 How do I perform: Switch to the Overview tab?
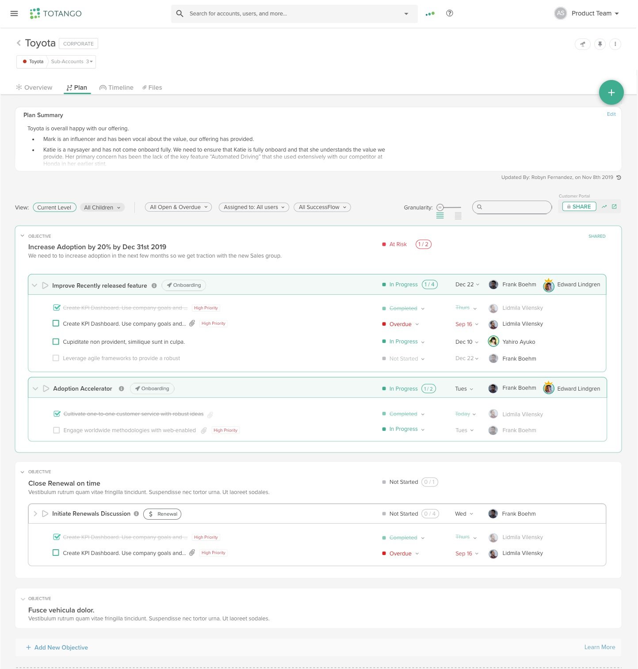(34, 87)
